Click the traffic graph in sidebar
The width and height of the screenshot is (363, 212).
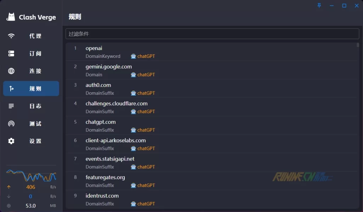click(31, 175)
